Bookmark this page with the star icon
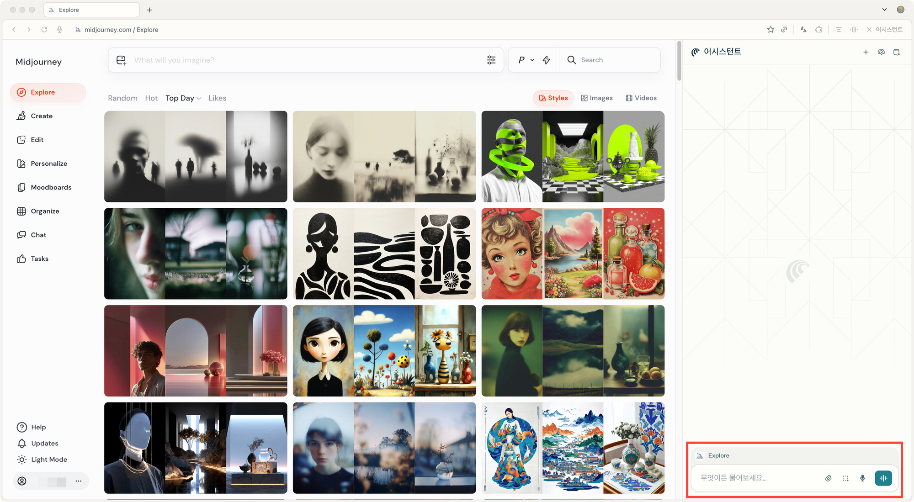 coord(771,30)
